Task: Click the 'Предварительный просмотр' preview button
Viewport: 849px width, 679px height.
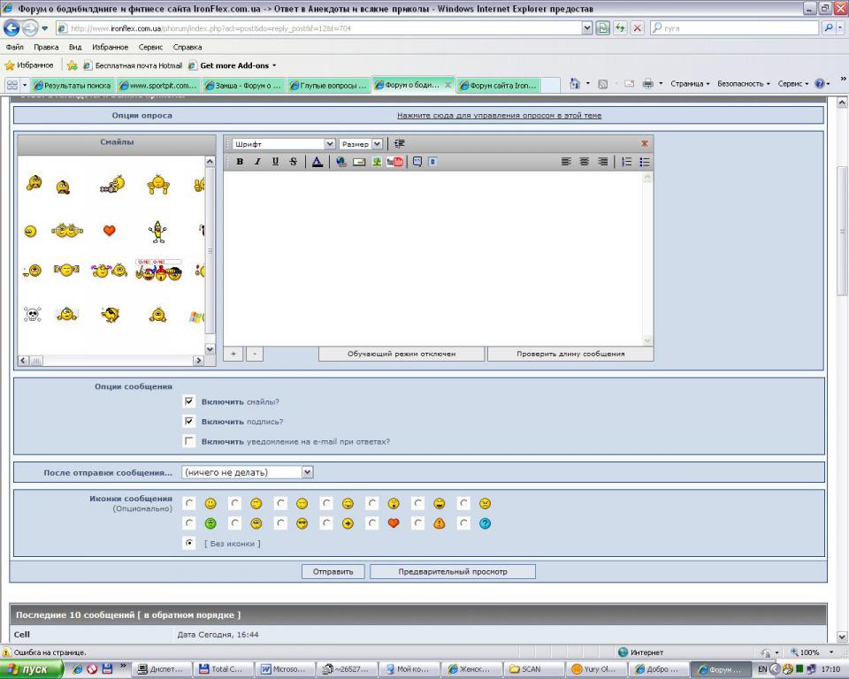Action: point(452,571)
